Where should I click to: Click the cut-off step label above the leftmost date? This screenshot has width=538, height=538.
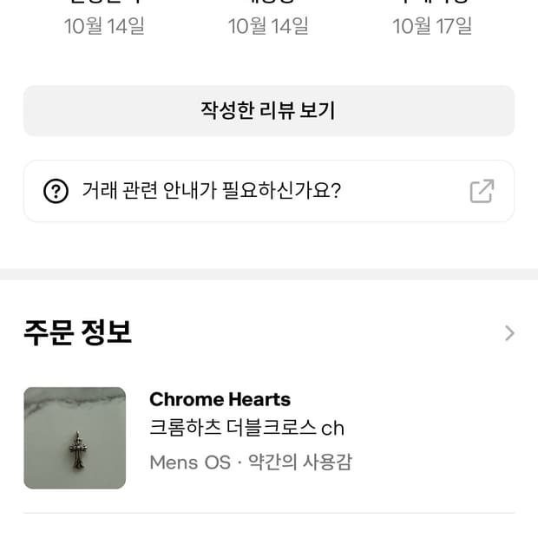click(104, 3)
